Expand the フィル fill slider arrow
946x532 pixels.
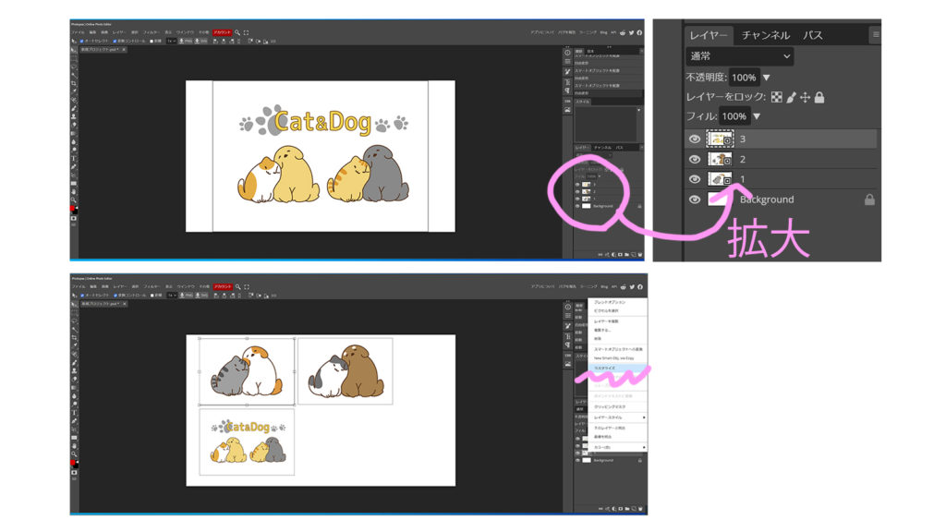pos(757,116)
